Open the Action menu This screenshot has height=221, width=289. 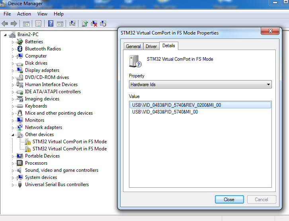pyautogui.click(x=24, y=14)
